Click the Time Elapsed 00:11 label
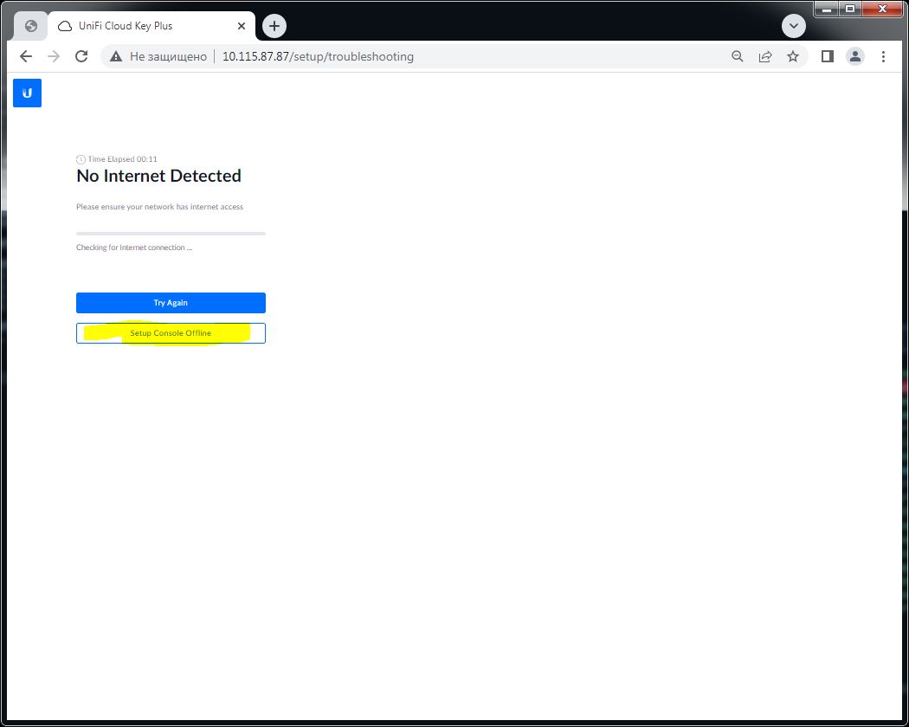The height and width of the screenshot is (727, 909). tap(122, 159)
